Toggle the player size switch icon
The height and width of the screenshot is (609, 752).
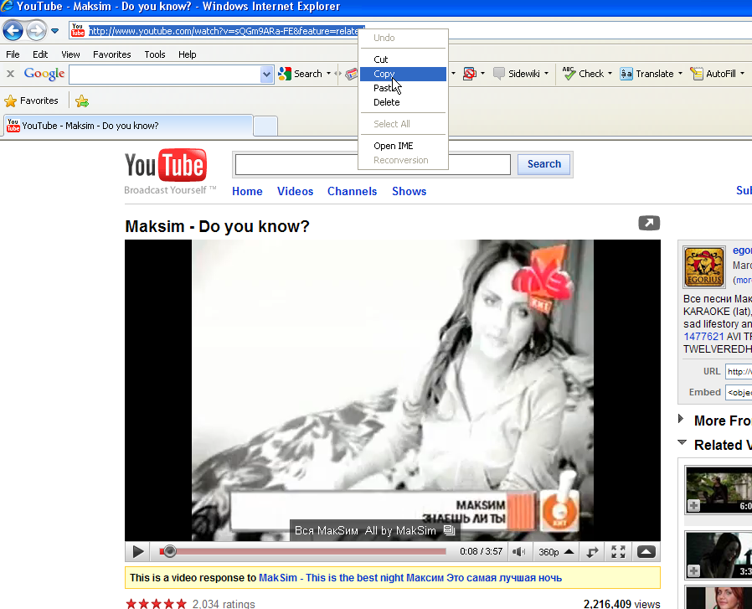pyautogui.click(x=593, y=552)
